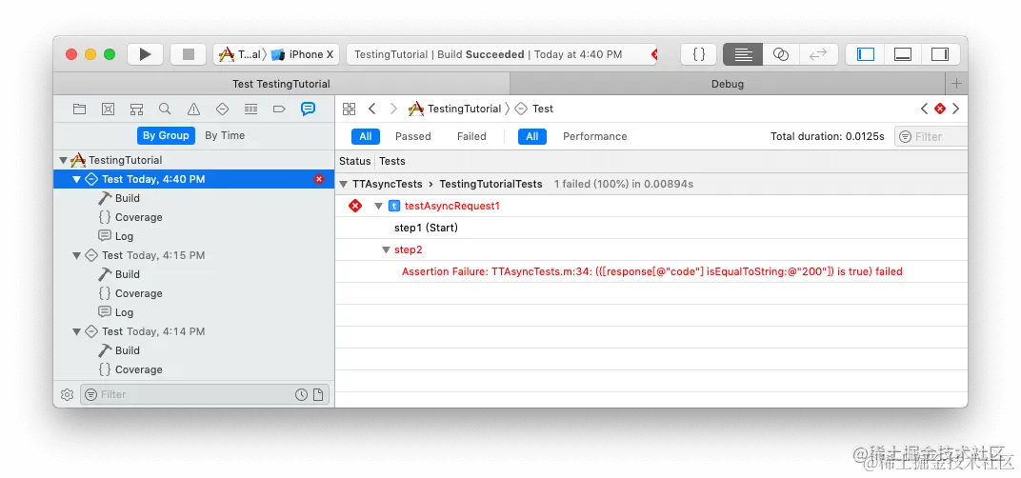The image size is (1021, 478).
Task: Open the report navigator speech bubble icon
Action: [x=308, y=110]
